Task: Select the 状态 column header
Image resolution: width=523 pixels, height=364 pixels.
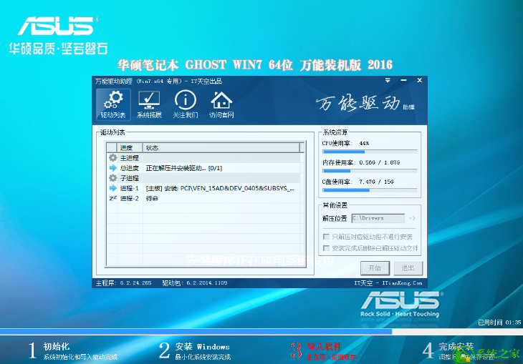Action: [221, 148]
